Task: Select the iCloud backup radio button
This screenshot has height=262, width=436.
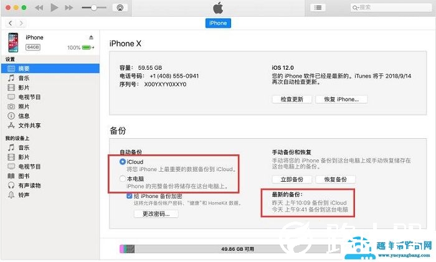Action: [122, 161]
